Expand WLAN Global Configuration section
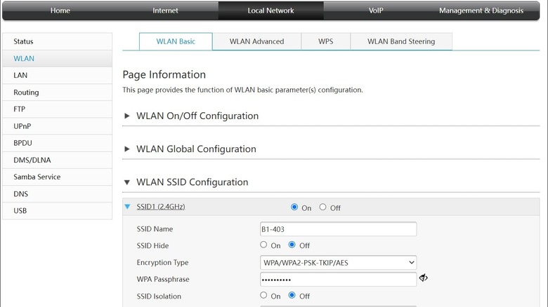This screenshot has width=548, height=307. tap(127, 149)
